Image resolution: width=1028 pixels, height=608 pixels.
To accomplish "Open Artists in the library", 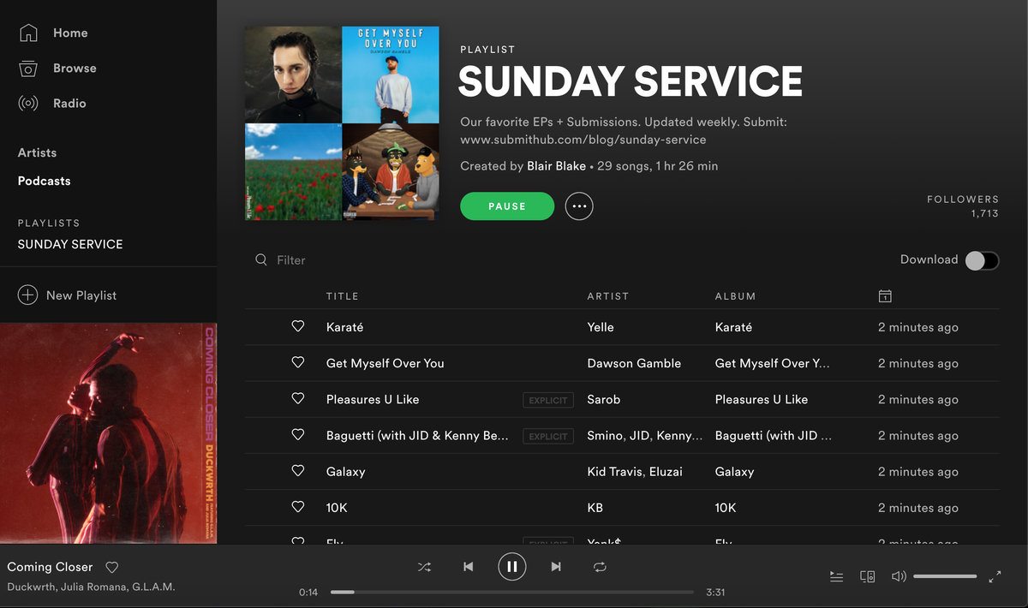I will [x=37, y=152].
